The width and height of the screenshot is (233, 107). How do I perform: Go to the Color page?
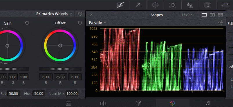pos(173,103)
